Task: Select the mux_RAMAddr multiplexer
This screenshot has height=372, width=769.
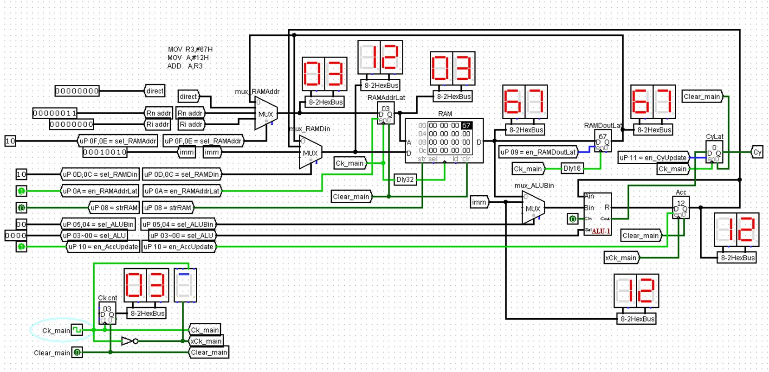Action: (x=265, y=114)
